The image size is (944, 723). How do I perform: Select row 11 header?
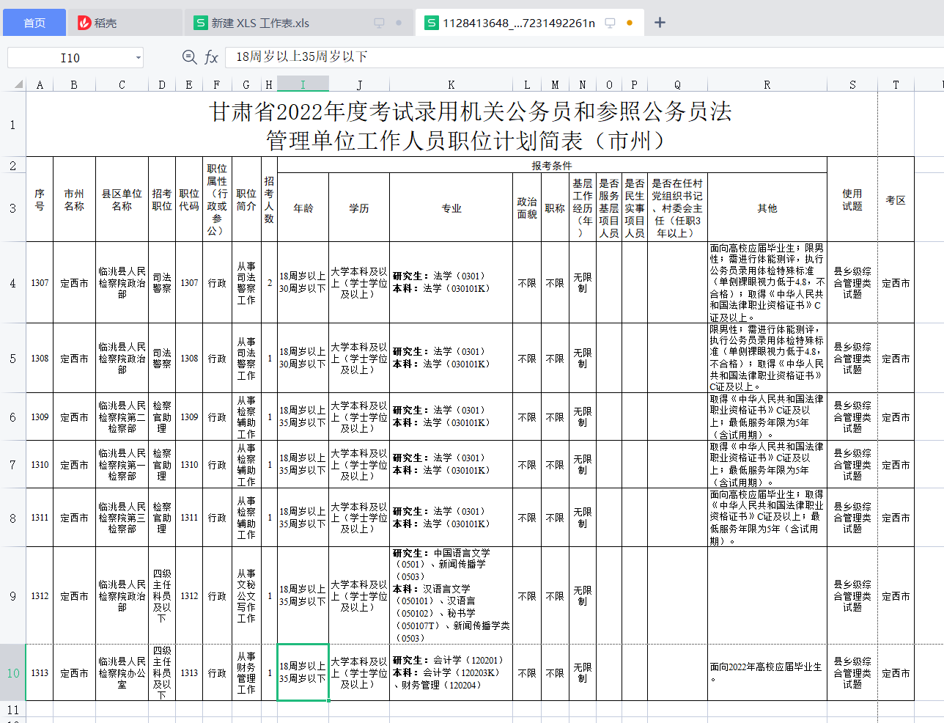(12, 709)
